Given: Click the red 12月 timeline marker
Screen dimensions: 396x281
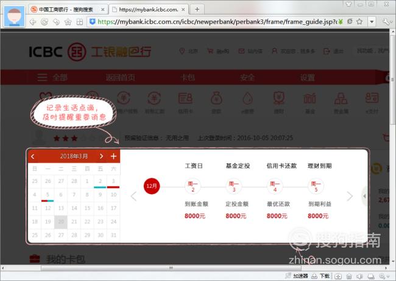Looking at the screenshot, I should pos(152,186).
